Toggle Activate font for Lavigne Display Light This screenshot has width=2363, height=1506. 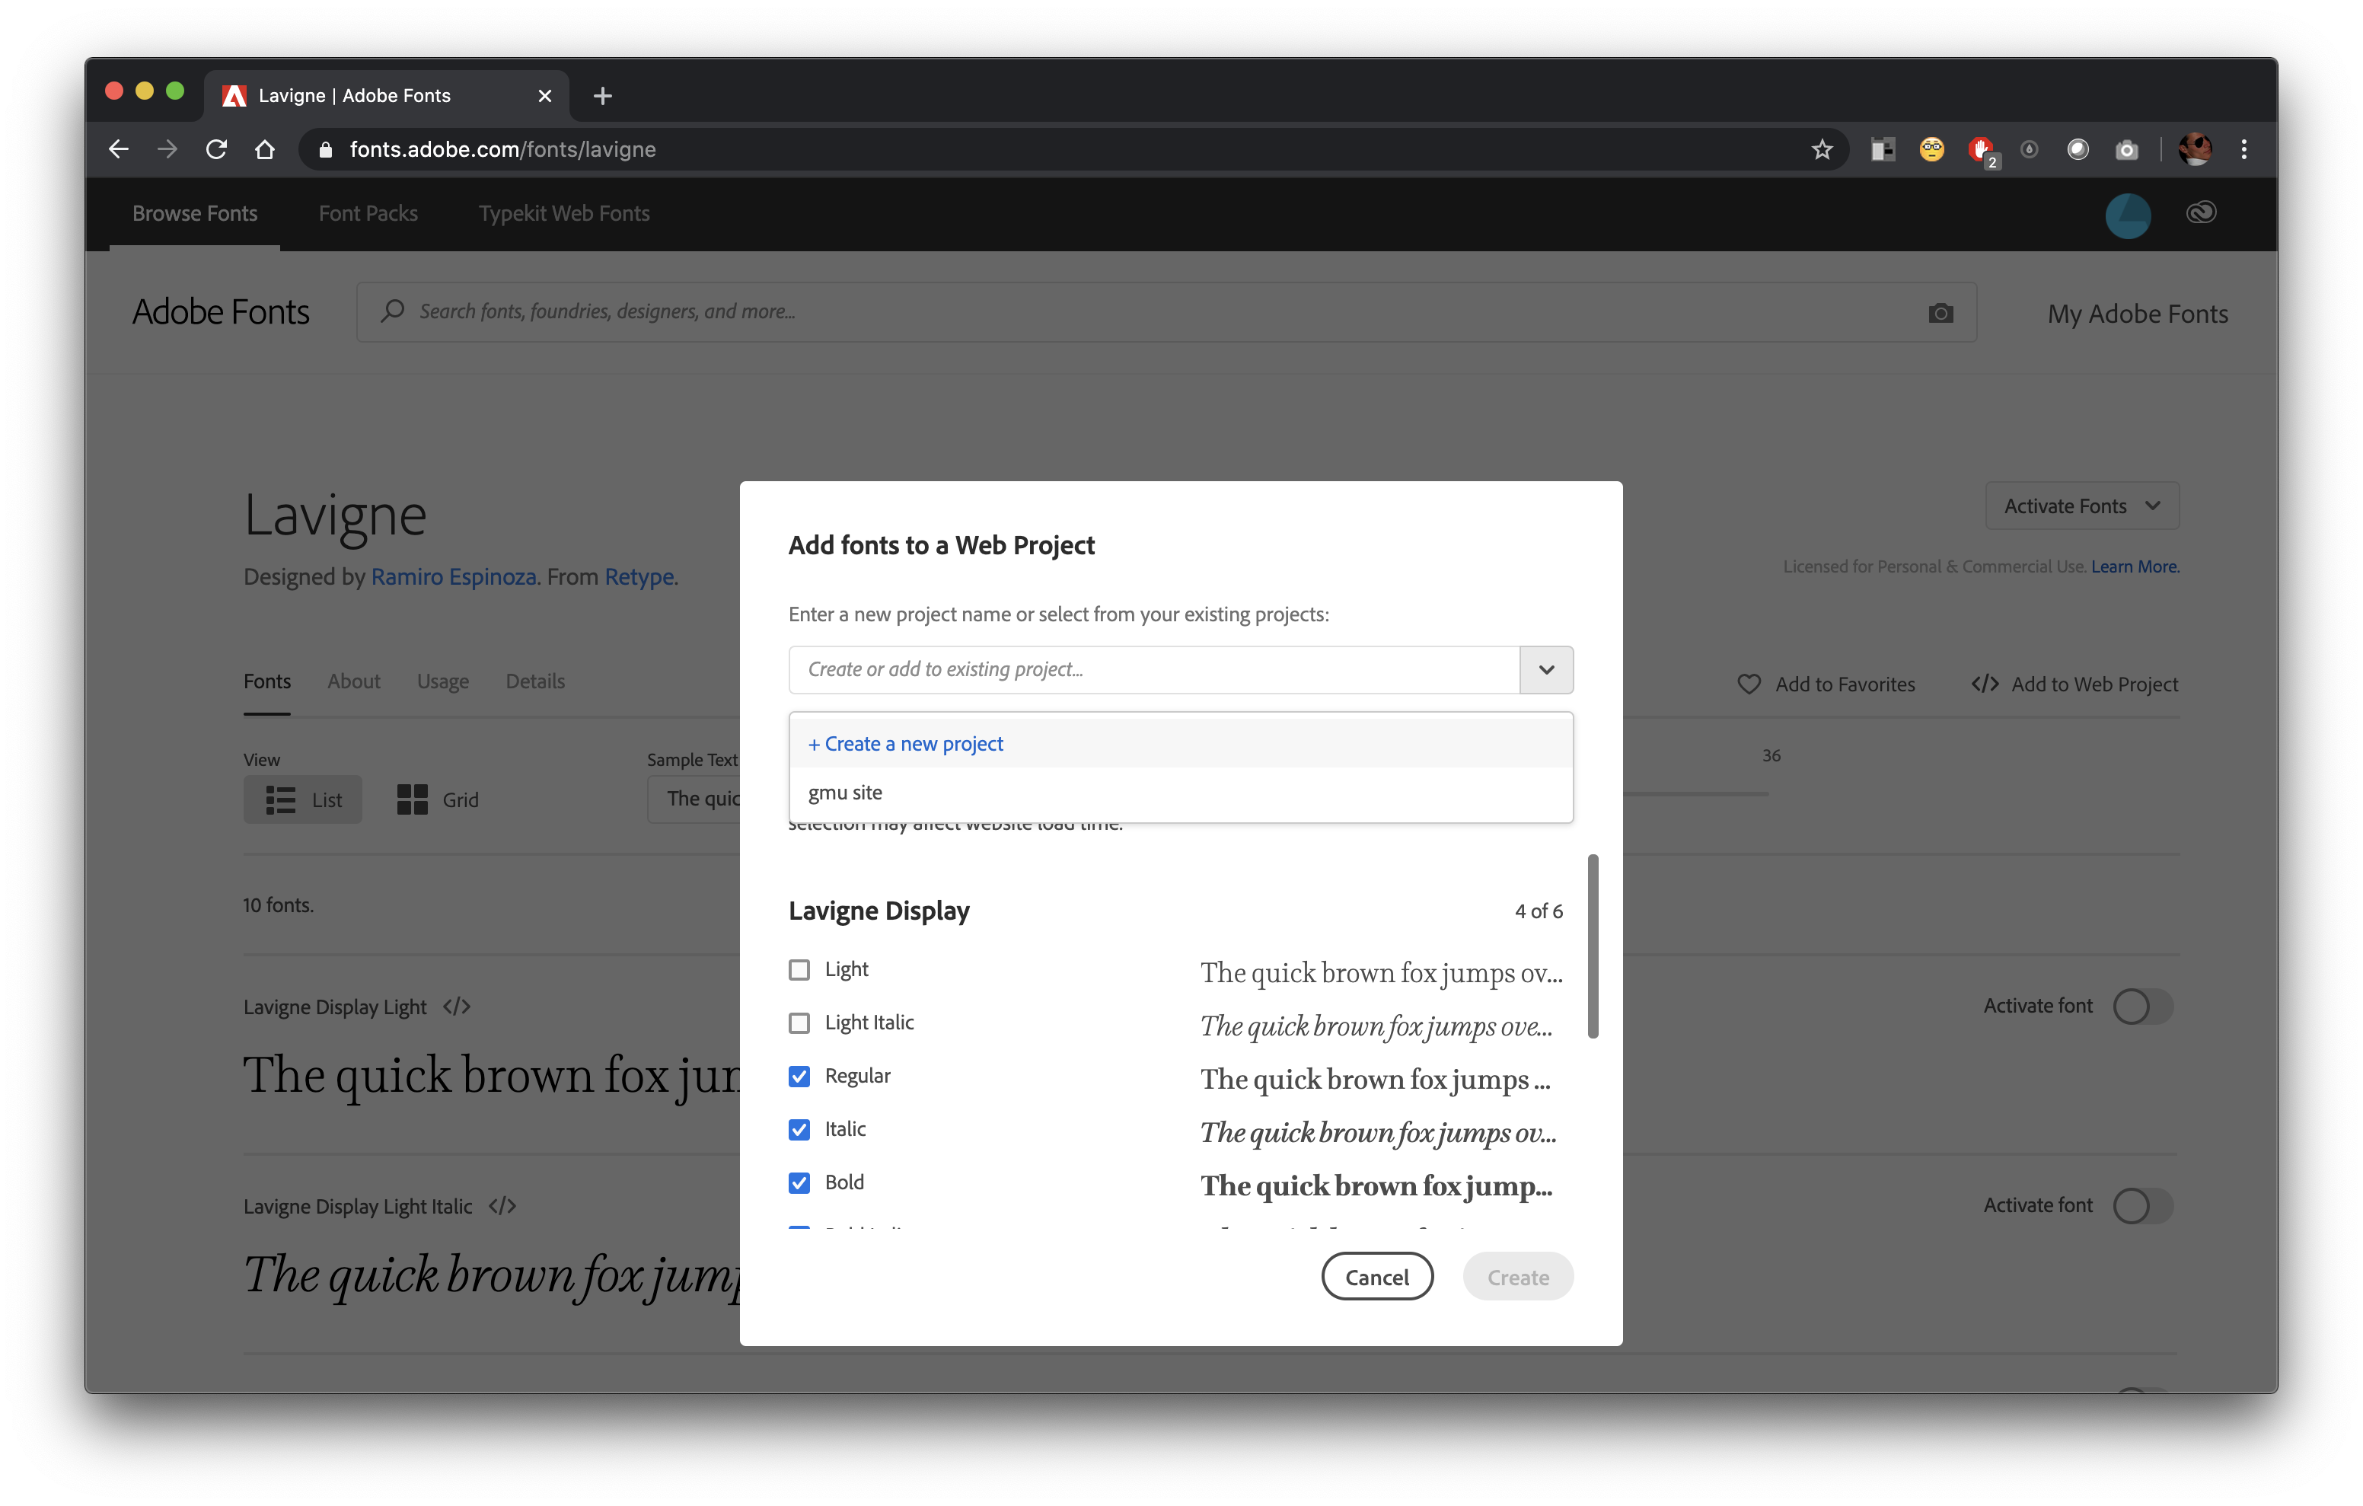(2143, 1007)
